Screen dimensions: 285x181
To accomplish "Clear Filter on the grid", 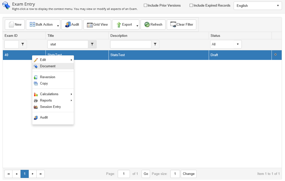I will pos(182,25).
